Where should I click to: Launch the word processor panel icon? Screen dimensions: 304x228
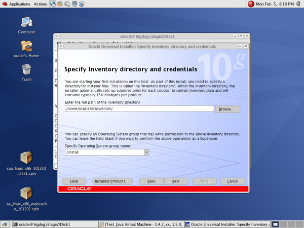point(67,4)
